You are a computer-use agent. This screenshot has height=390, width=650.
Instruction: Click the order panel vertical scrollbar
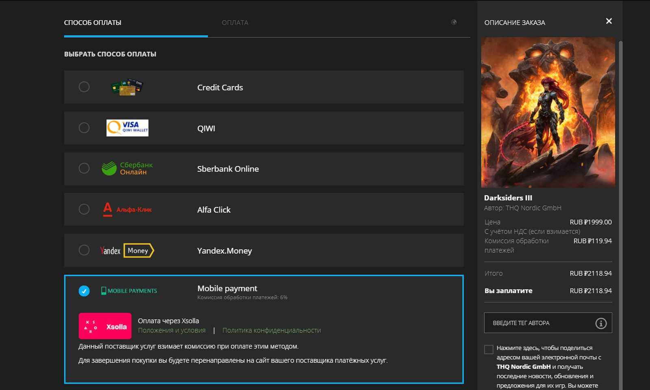[620, 215]
